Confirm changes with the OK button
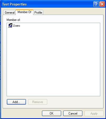Viewport: 106px width, 119px height. (x=51, y=114)
